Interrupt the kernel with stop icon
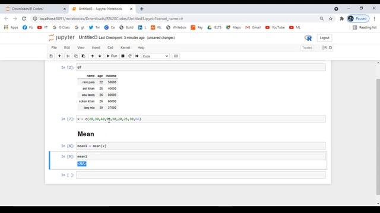 pos(123,56)
